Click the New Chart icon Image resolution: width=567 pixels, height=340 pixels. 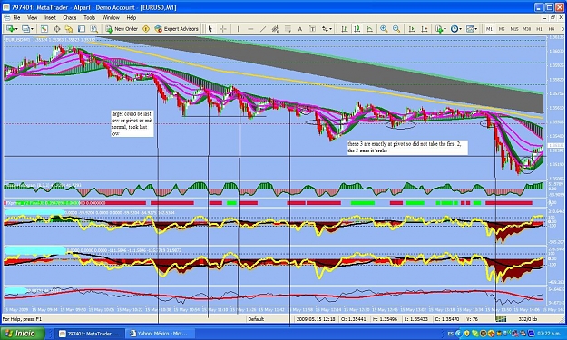point(10,29)
